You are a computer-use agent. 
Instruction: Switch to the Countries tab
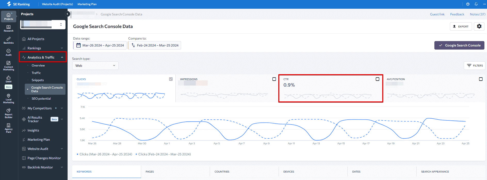[x=244, y=172]
